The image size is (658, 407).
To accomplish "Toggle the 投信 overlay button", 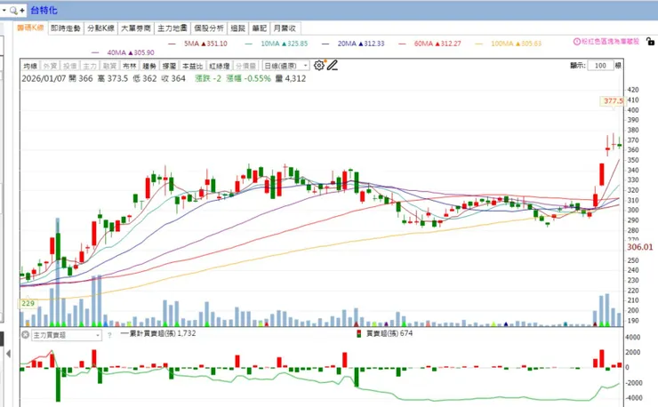I will point(69,66).
